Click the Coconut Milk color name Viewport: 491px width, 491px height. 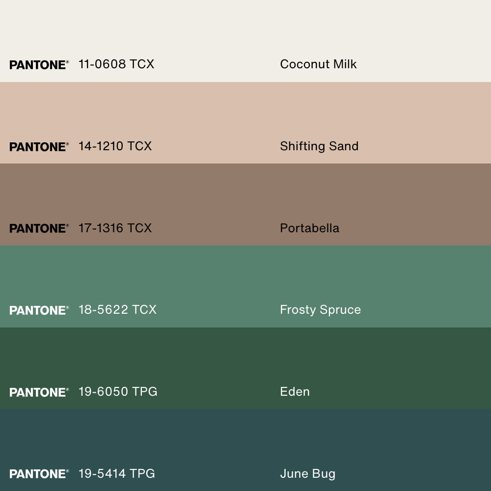pyautogui.click(x=318, y=64)
